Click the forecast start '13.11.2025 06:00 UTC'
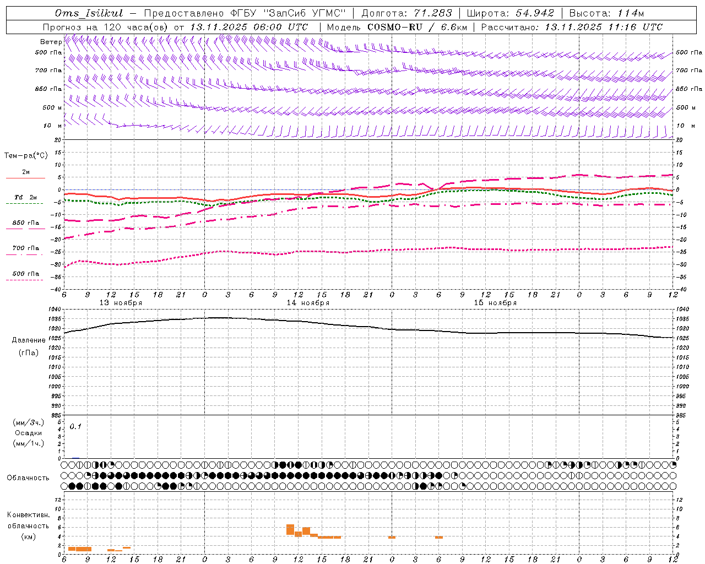Screen dimensions: 705x564 point(248,27)
